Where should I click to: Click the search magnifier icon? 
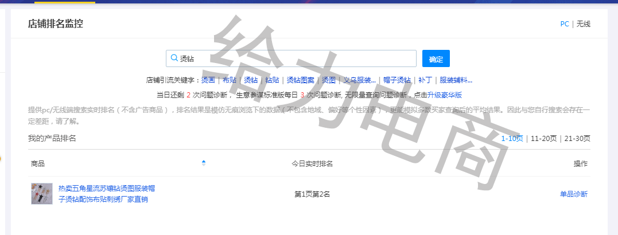pyautogui.click(x=173, y=58)
